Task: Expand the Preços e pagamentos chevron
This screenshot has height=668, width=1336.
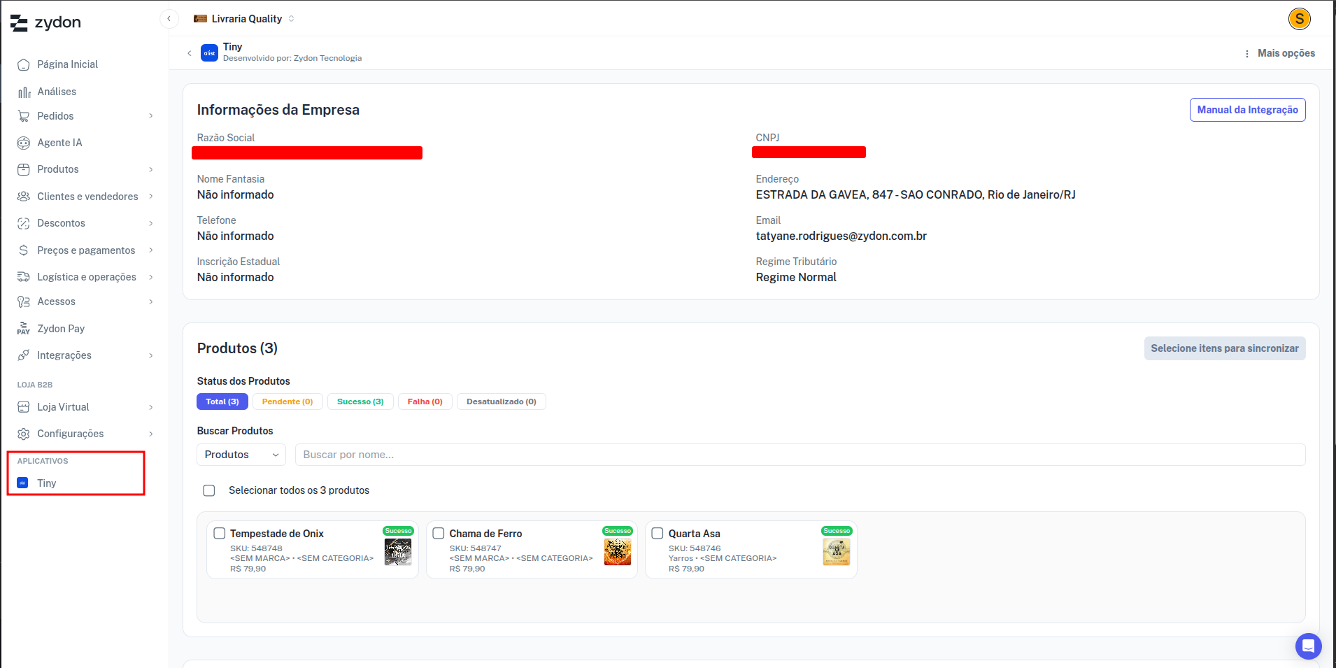Action: (x=151, y=250)
